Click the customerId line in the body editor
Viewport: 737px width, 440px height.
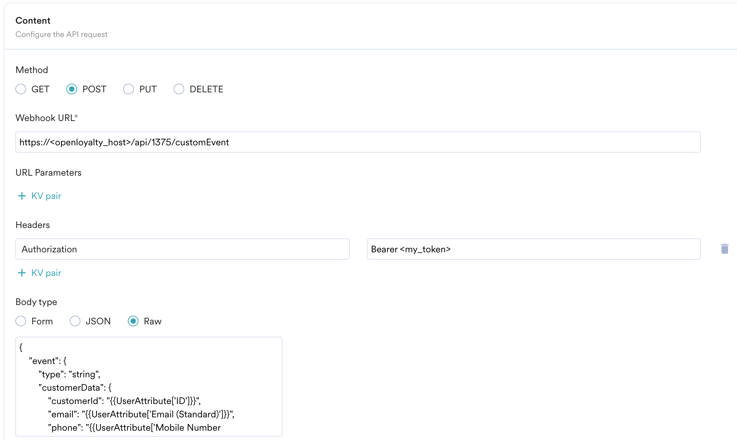pyautogui.click(x=124, y=401)
